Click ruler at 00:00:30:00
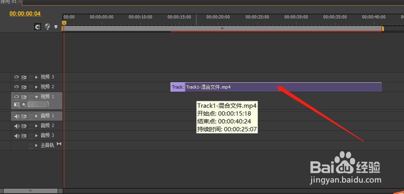Screen dimensions: 404x194 [x=296, y=17]
